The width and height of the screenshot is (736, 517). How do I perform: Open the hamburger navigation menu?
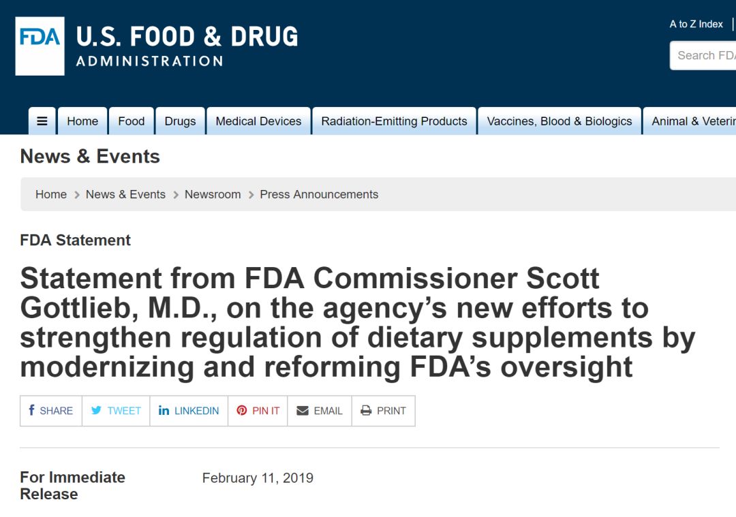pos(42,121)
